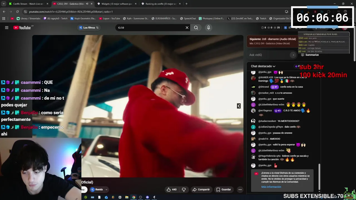Expand the Remix dropdown arrow
Viewport: 356px width, 200px height.
point(106,189)
